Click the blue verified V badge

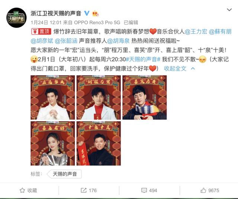(x=87, y=13)
